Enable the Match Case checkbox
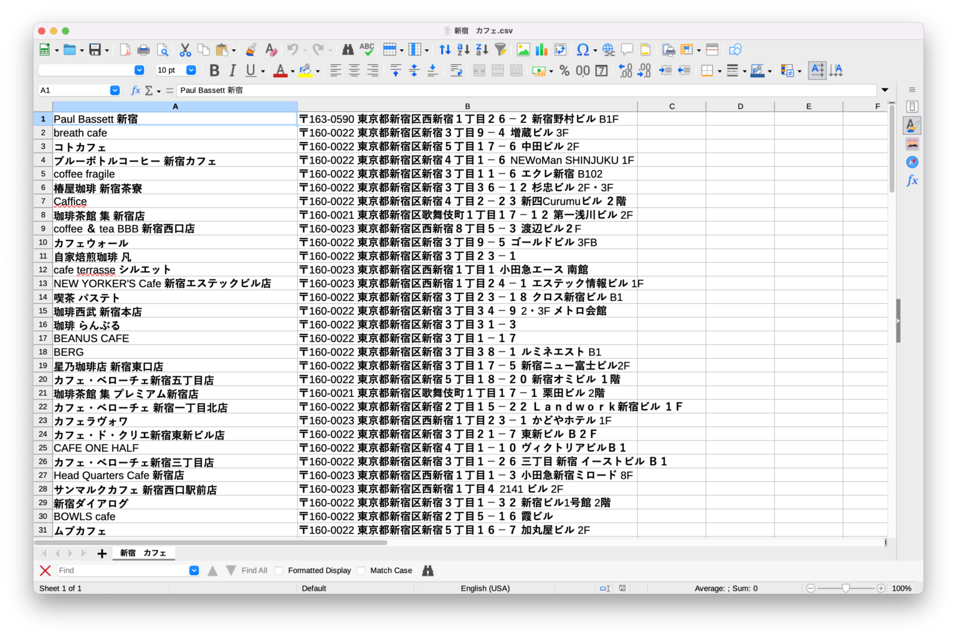This screenshot has height=638, width=957. click(x=361, y=570)
